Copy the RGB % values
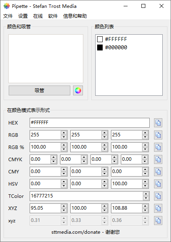 click(158, 147)
